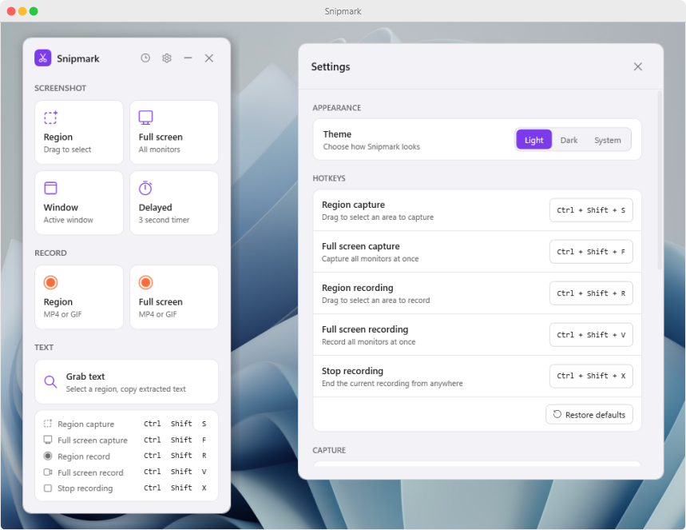
Task: Click the HOTKEYS section heading
Action: click(x=329, y=178)
